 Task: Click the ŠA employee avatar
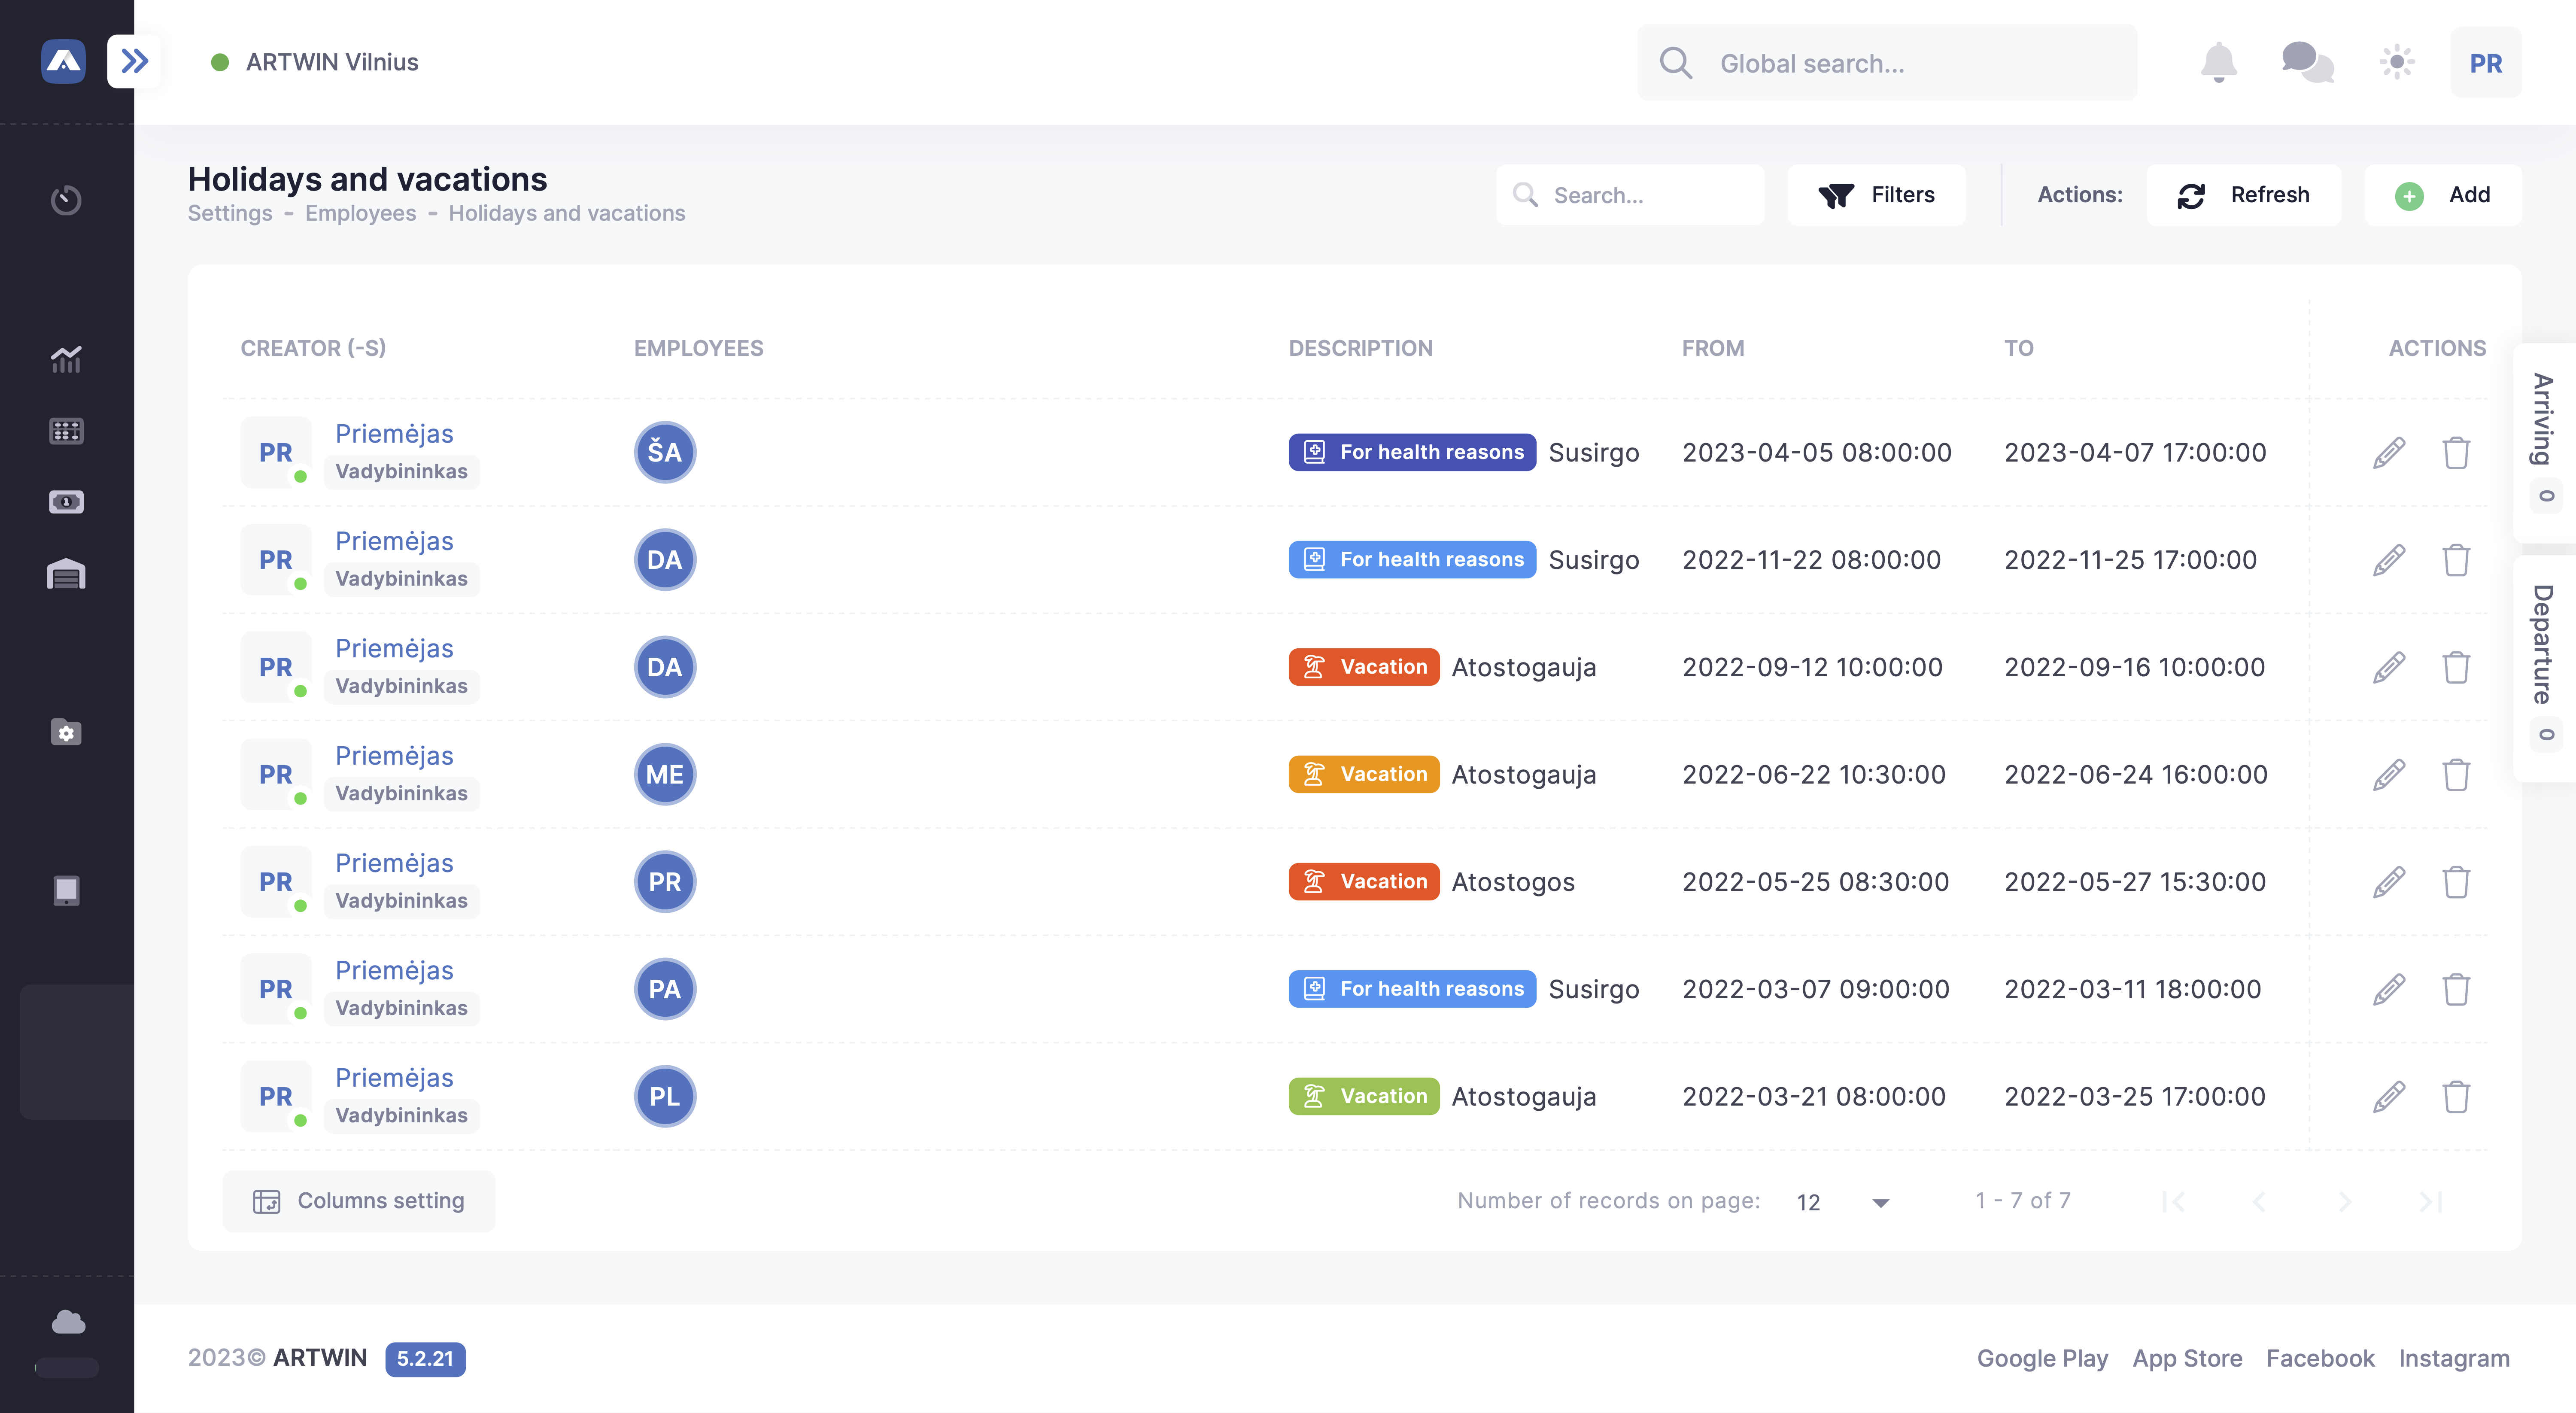(665, 452)
